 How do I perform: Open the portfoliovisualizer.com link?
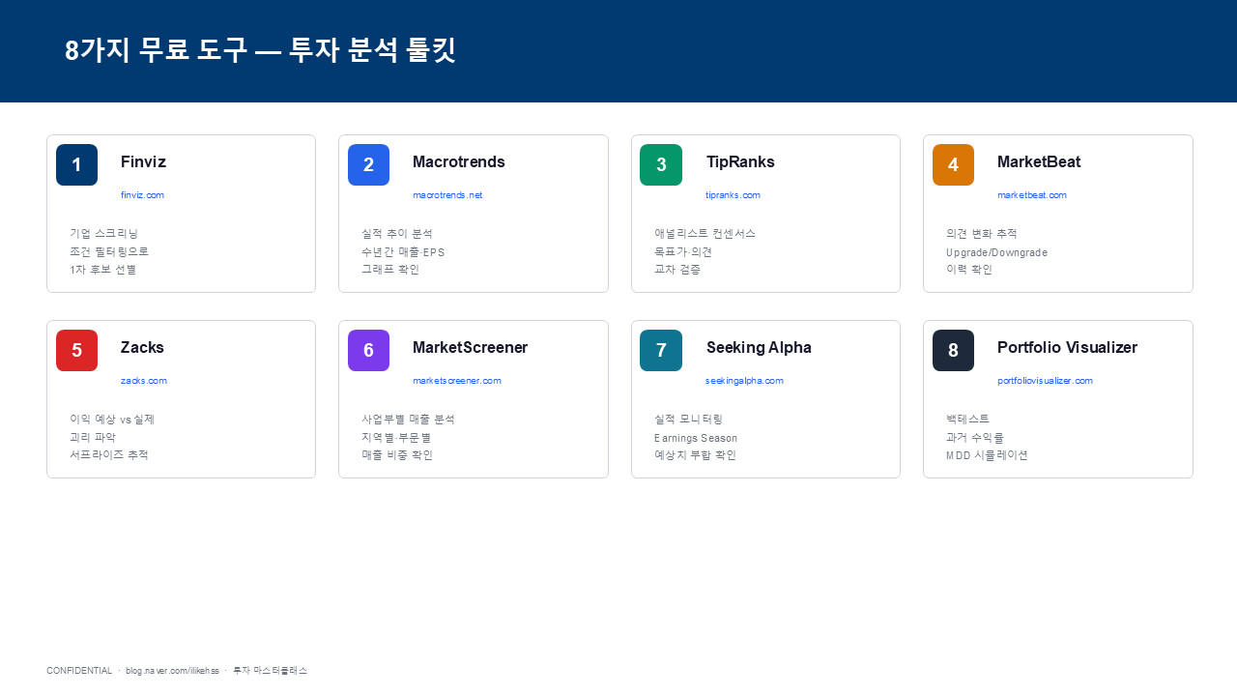pos(1045,381)
